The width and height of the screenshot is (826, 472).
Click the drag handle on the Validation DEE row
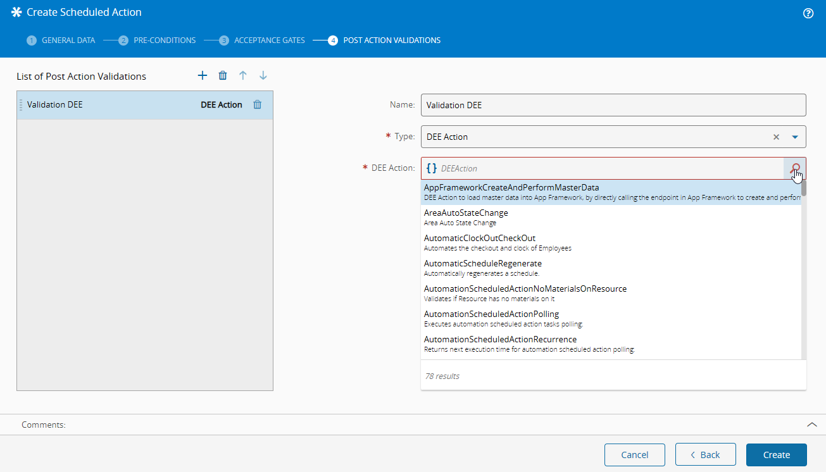tap(21, 105)
